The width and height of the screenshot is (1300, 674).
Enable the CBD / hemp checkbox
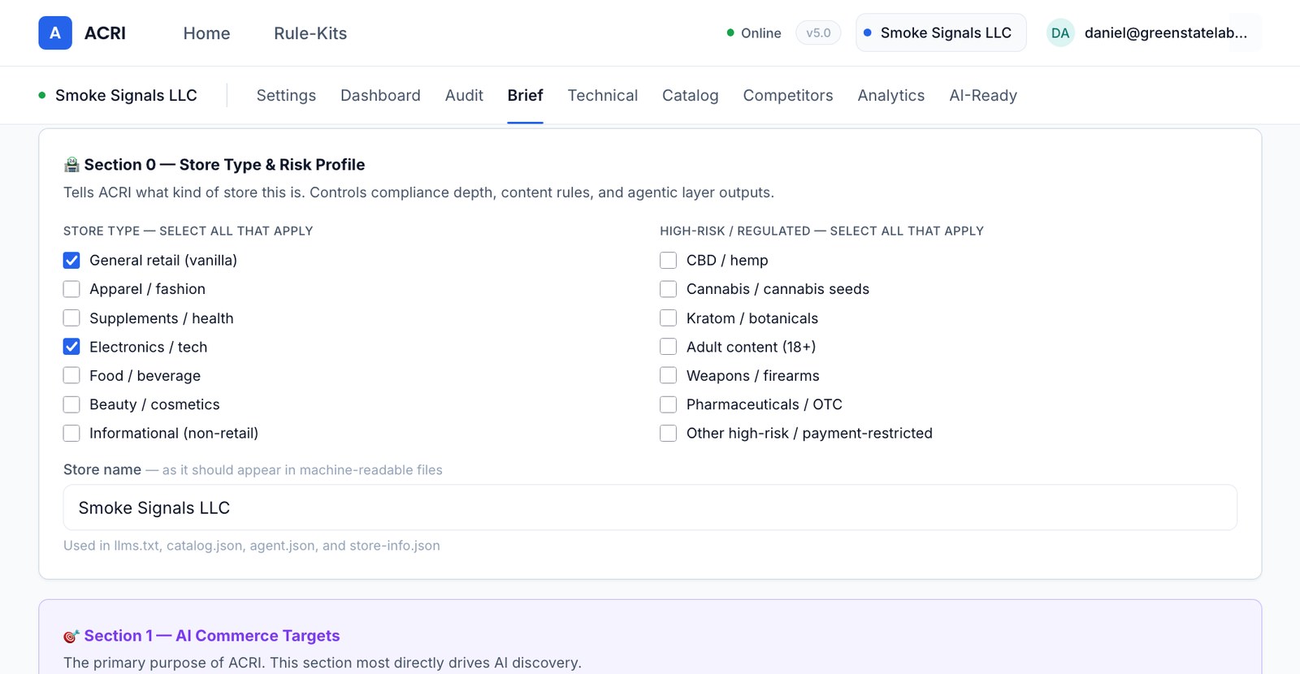click(x=668, y=260)
